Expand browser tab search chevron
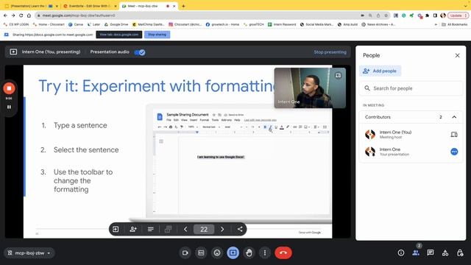The image size is (471, 265). click(466, 6)
